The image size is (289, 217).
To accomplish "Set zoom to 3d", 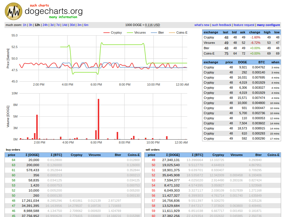I will click(x=52, y=25).
